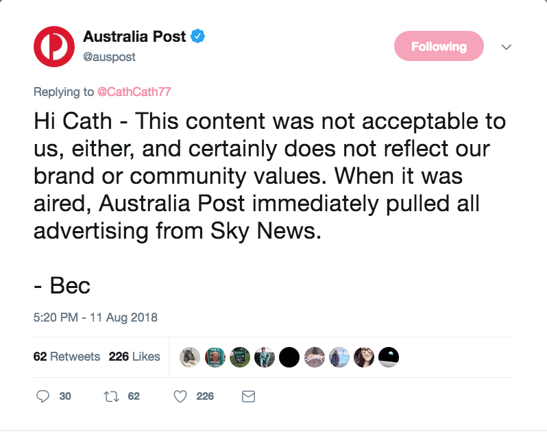View the 62 Retweets list
Screen dimensions: 547x432
pos(66,357)
